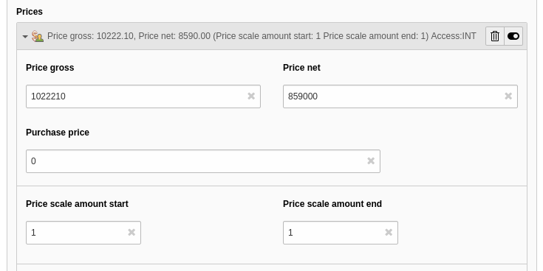The image size is (543, 271).
Task: Clear the Price scale amount end value
Action: click(x=389, y=232)
